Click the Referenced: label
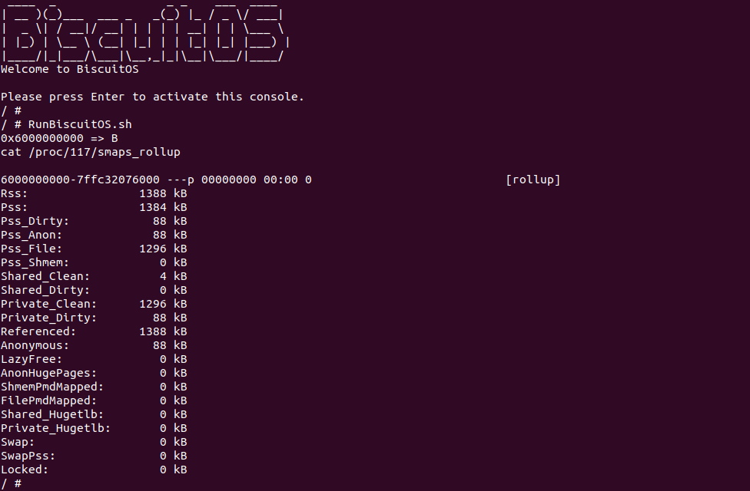The image size is (750, 491). pos(38,331)
